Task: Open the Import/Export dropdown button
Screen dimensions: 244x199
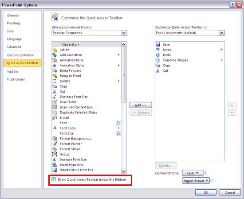Action: click(196, 181)
